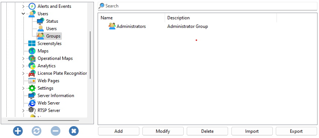Click the single-user icon beside Users child

[41, 29]
